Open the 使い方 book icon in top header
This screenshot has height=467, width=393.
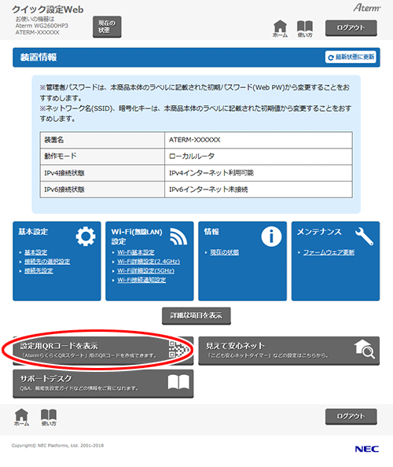(x=305, y=28)
